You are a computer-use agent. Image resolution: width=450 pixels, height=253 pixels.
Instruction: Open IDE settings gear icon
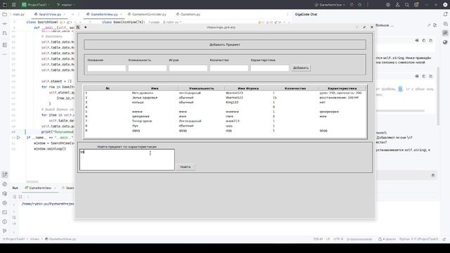416,5
